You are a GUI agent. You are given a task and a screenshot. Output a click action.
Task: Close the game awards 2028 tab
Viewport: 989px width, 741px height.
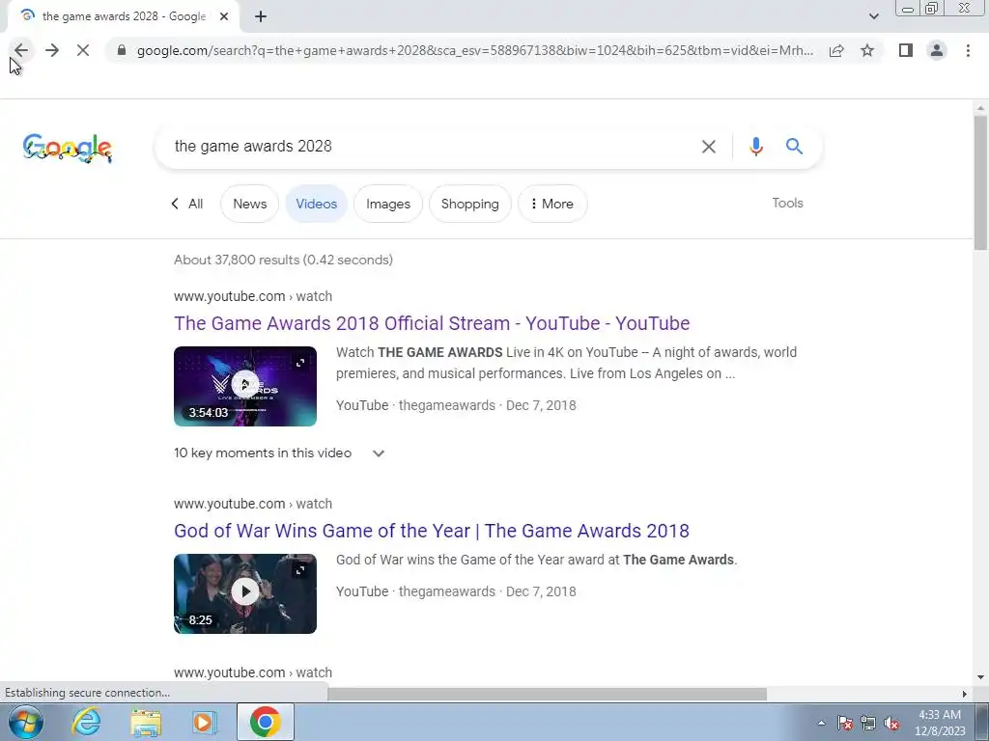click(224, 16)
